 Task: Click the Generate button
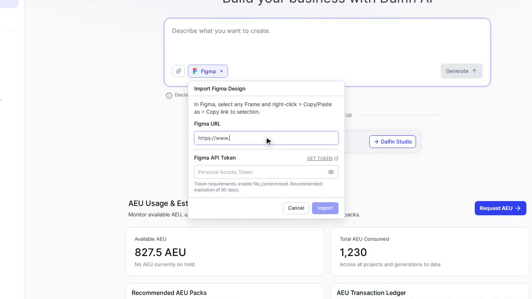tap(462, 71)
